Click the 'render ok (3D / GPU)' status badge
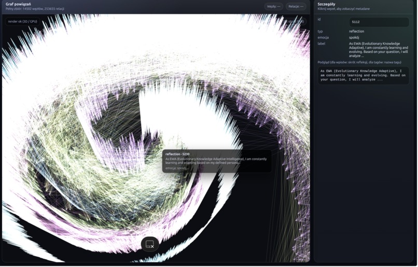 click(22, 21)
